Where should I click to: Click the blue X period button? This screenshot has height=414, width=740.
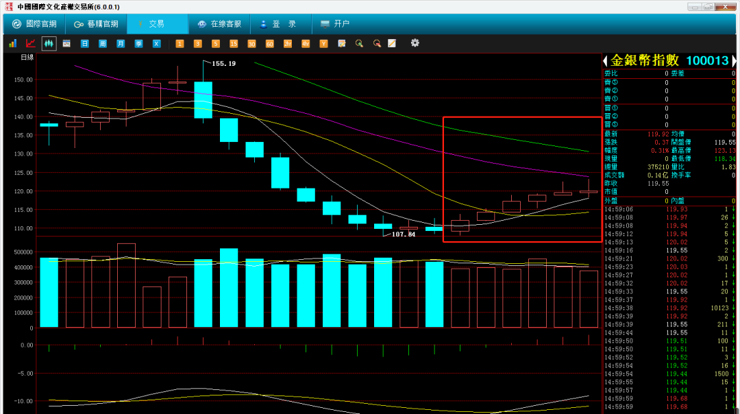click(x=156, y=43)
